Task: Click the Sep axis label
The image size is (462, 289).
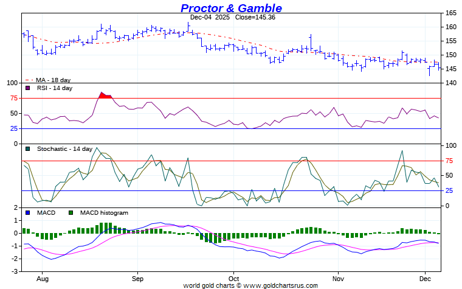Action: click(x=137, y=279)
